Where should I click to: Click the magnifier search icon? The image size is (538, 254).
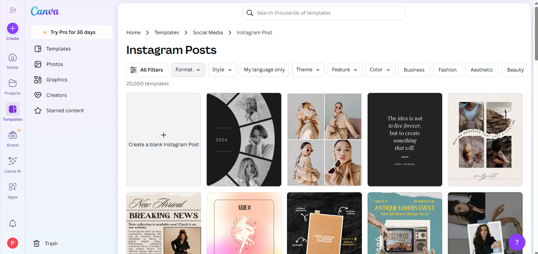(x=250, y=13)
